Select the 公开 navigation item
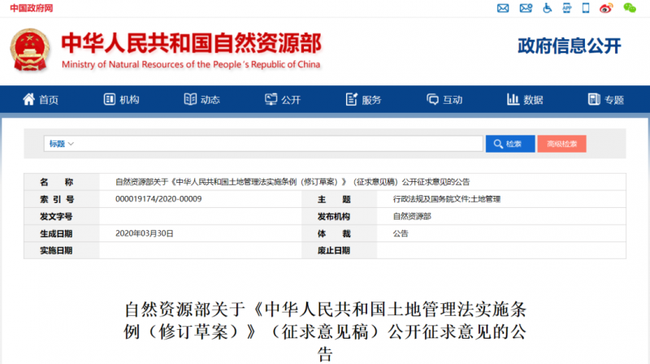This screenshot has height=364, width=650. coord(283,99)
